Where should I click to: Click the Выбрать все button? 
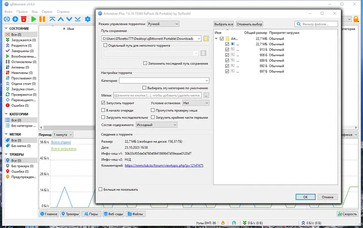click(x=224, y=24)
